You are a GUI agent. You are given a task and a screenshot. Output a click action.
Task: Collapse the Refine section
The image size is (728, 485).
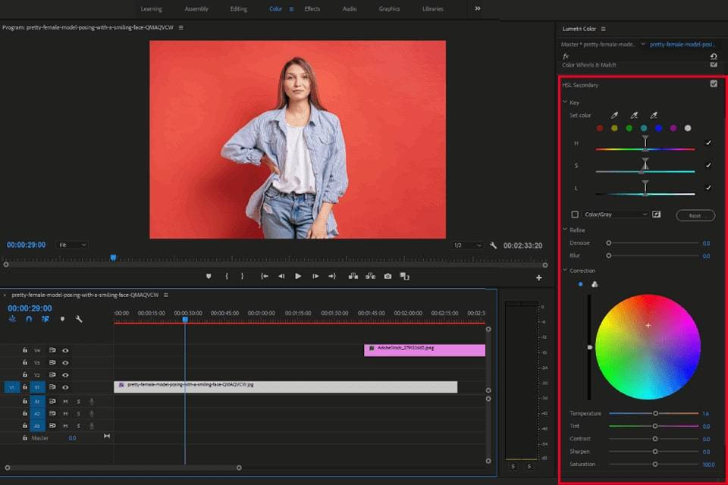tap(565, 230)
